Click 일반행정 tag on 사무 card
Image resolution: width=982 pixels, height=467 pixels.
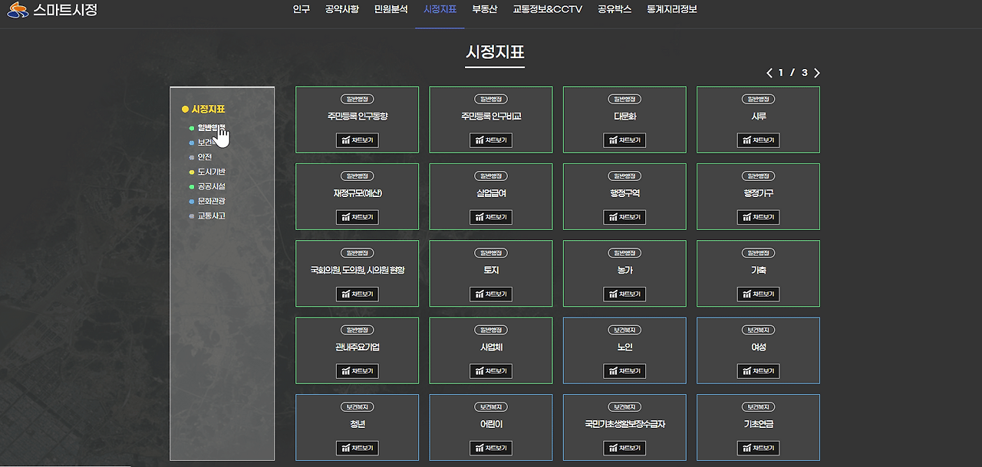758,99
